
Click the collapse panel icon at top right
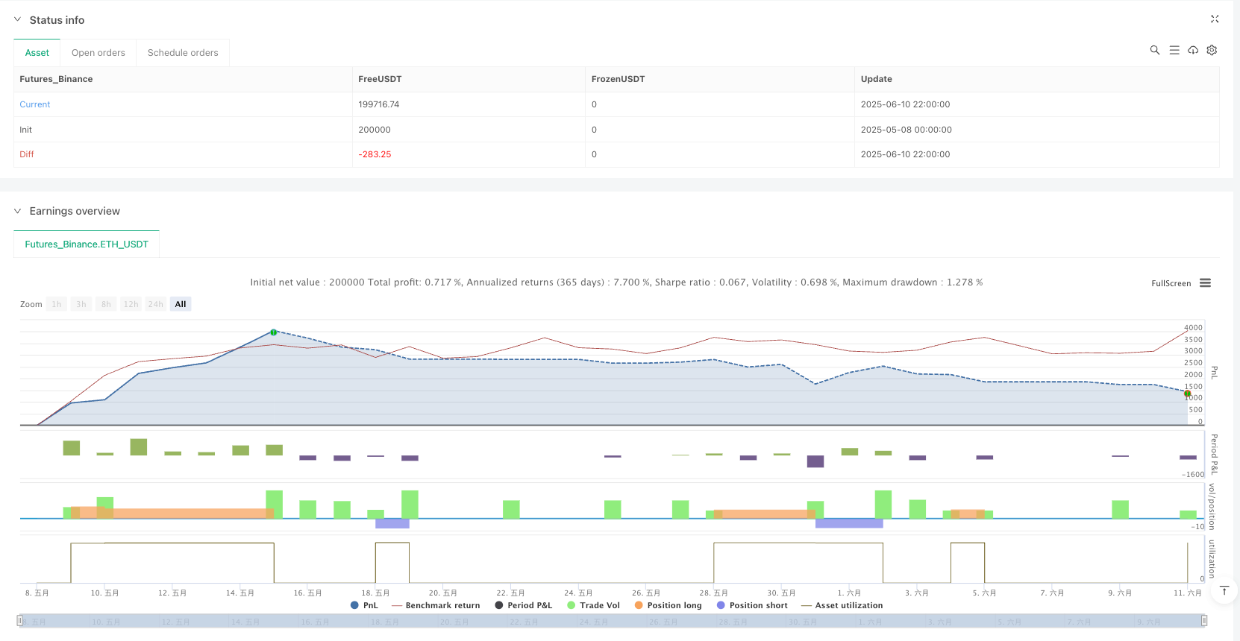click(1214, 19)
